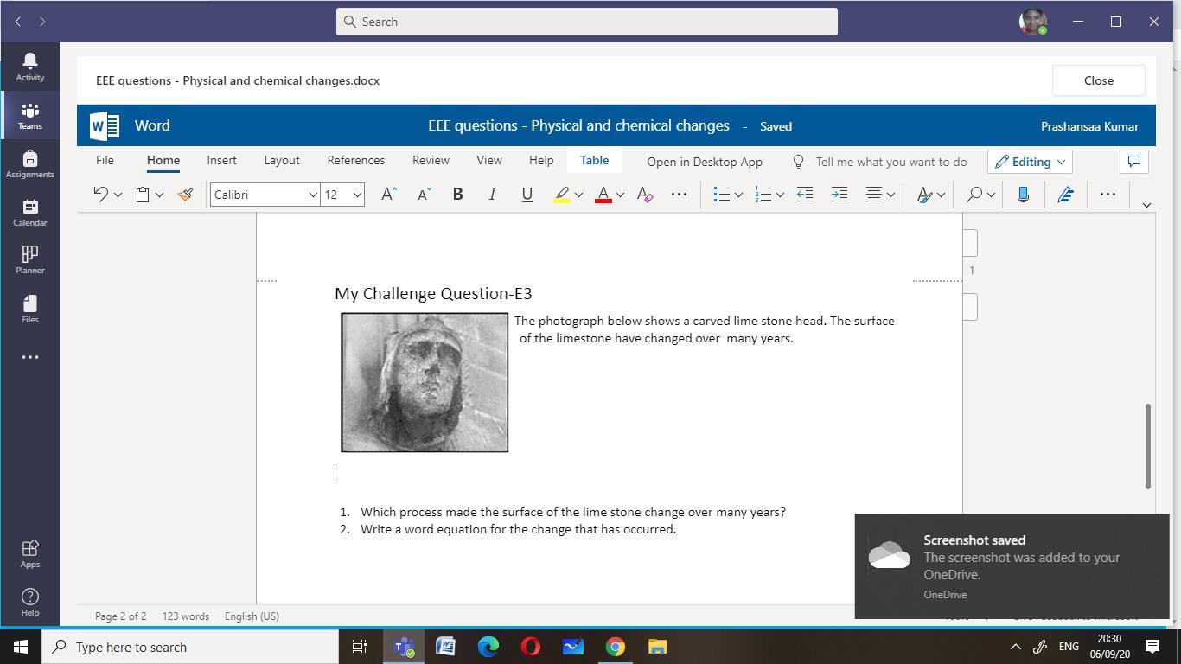Viewport: 1181px width, 664px height.
Task: Open the File menu
Action: tap(105, 161)
